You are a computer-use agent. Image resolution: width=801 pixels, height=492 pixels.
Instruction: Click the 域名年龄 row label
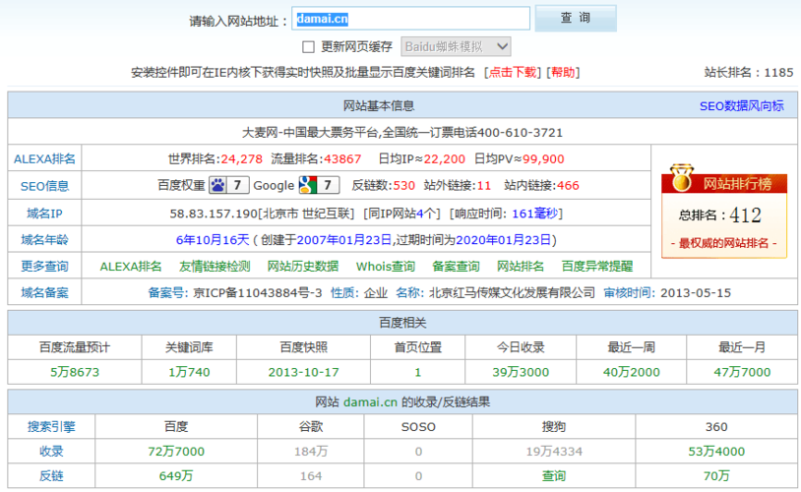(x=44, y=240)
